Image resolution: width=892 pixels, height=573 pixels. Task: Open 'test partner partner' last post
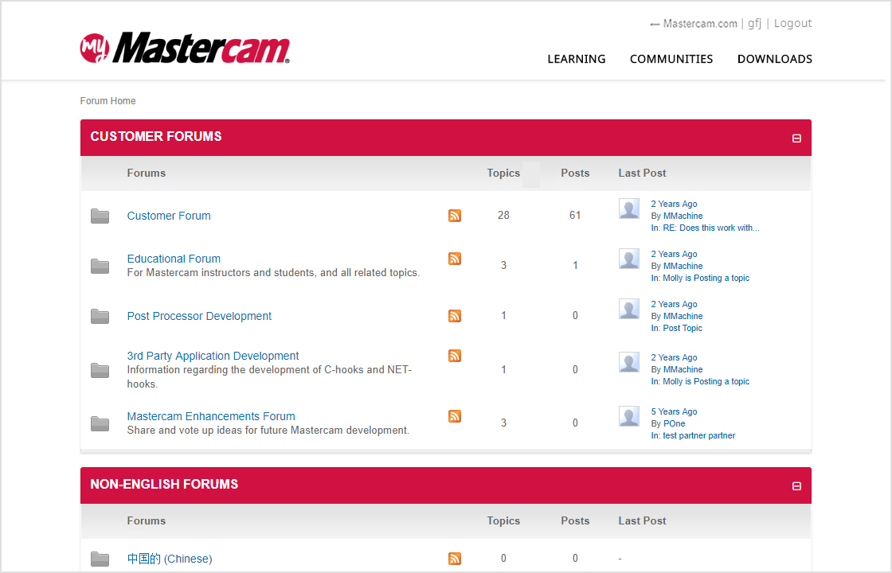tap(693, 435)
